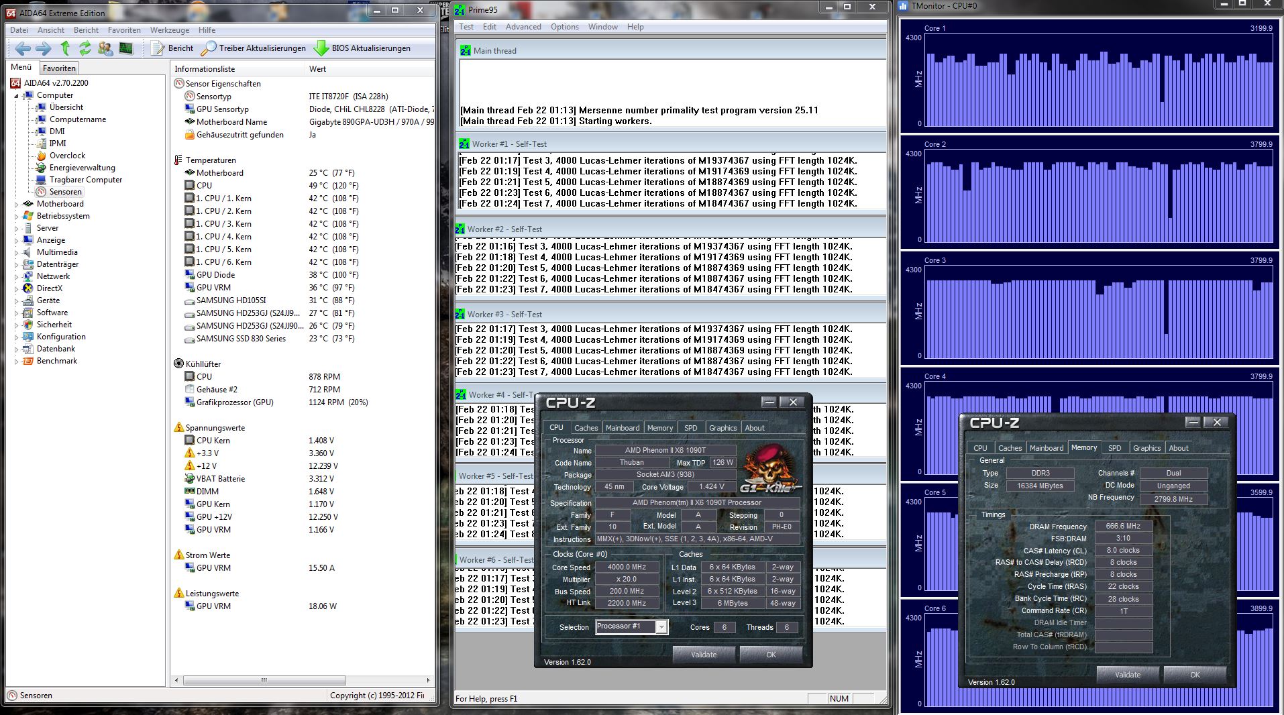Select the DMI tree entry
Screen dimensions: 1284x715
click(57, 131)
